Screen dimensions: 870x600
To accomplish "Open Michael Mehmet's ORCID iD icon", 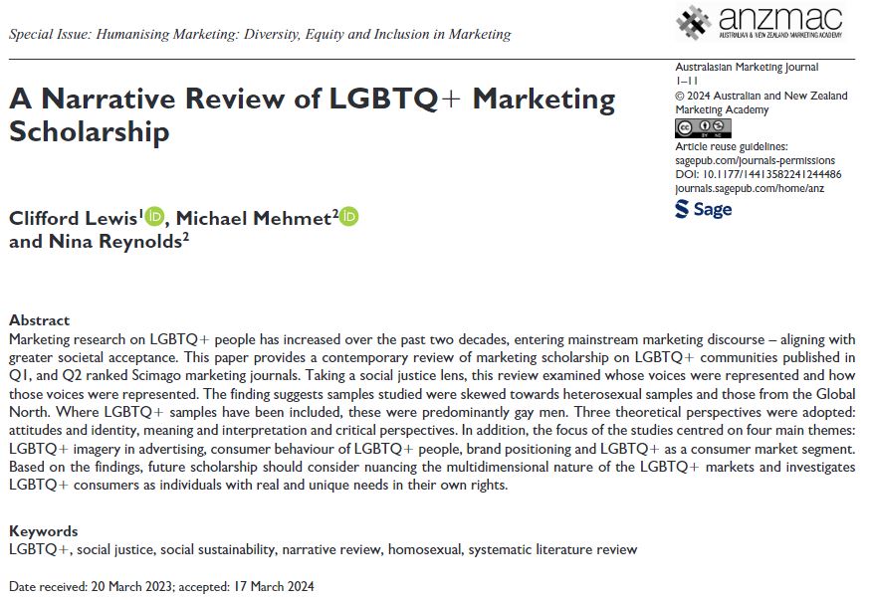I will point(347,217).
